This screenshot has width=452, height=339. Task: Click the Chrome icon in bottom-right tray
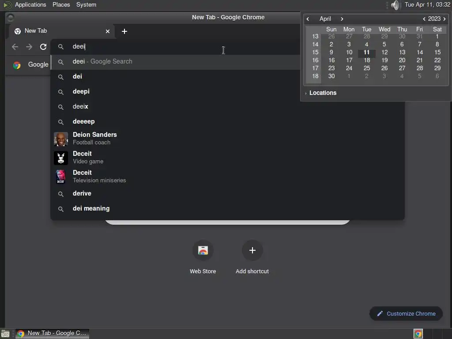point(418,334)
